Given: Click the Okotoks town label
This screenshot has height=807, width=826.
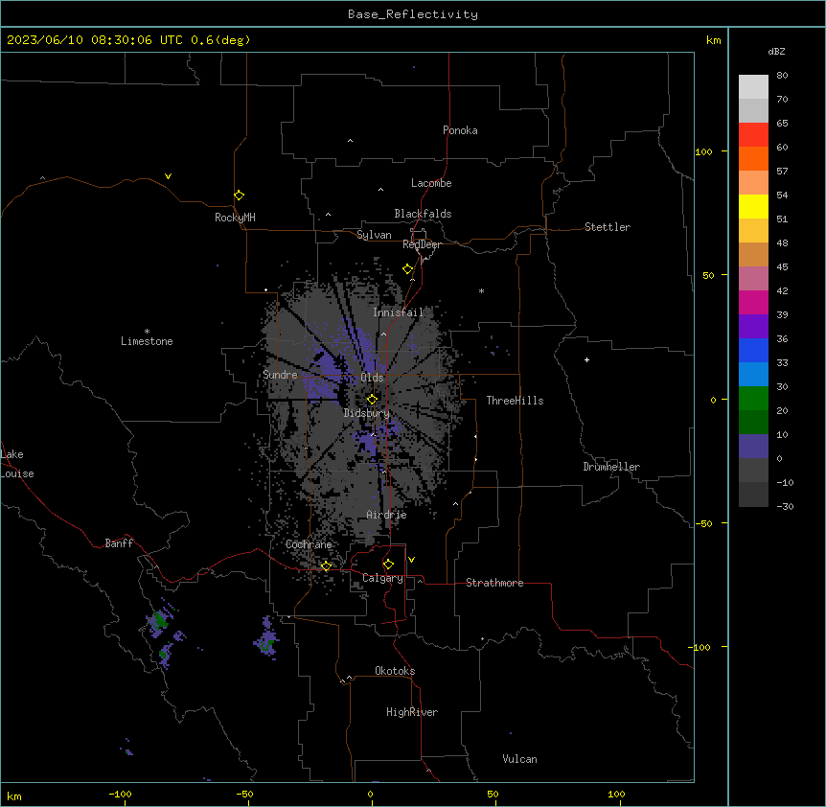Looking at the screenshot, I should tap(395, 671).
